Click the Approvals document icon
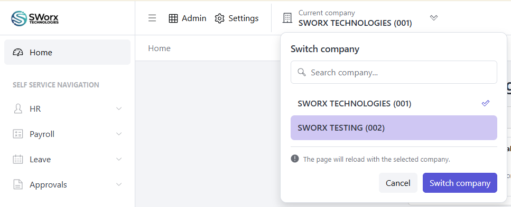The width and height of the screenshot is (511, 207). (x=18, y=184)
